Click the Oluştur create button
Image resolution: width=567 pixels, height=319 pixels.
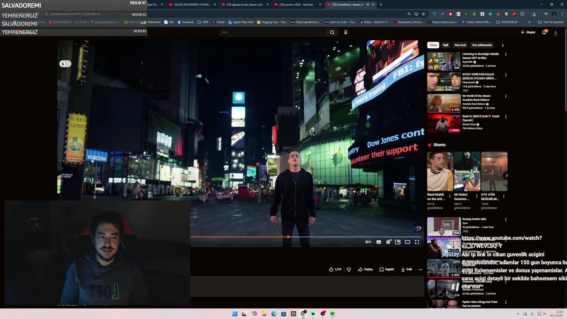tap(528, 32)
